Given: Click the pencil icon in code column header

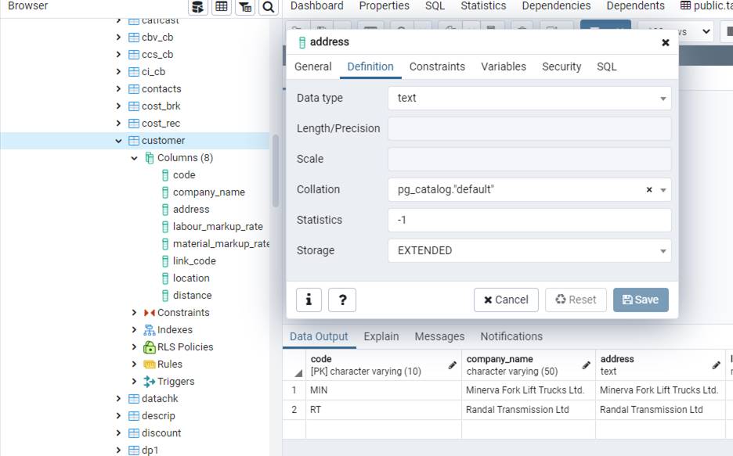Looking at the screenshot, I should click(452, 365).
